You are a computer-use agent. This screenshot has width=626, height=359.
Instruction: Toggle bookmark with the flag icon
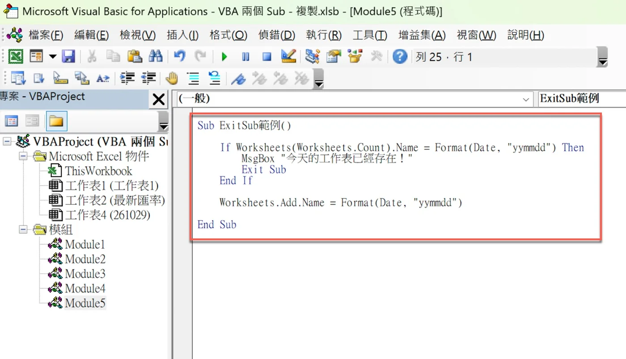pos(238,79)
